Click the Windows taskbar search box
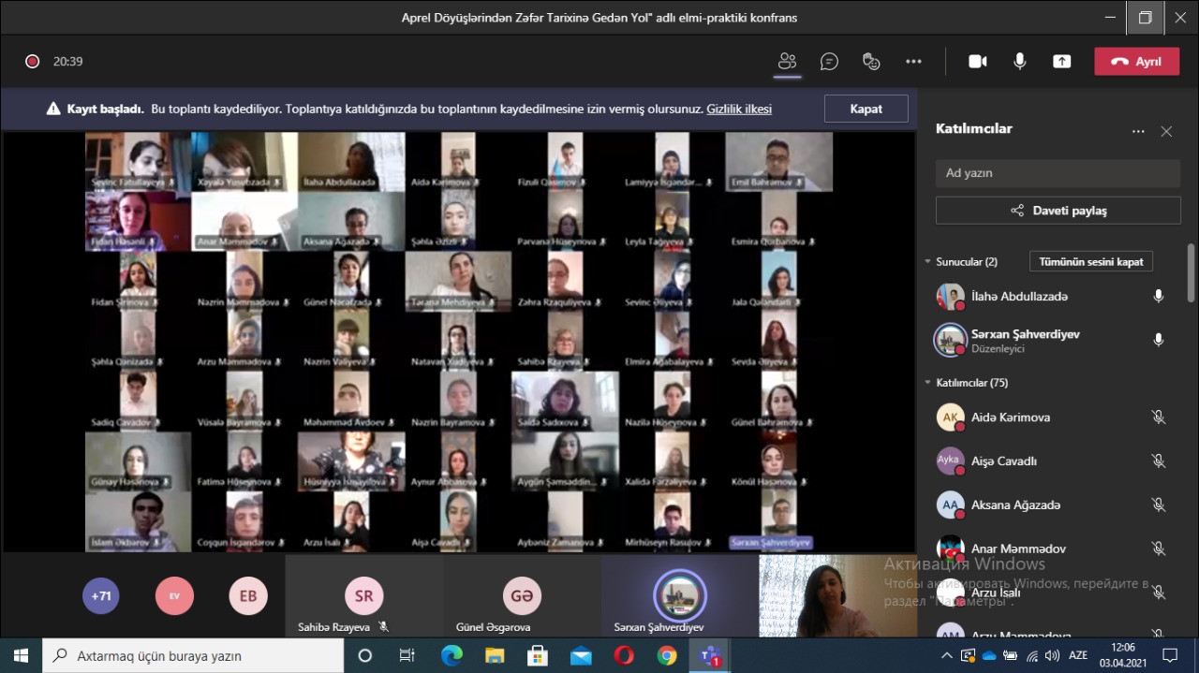 click(193, 655)
